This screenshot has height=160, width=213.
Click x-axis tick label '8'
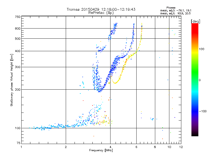155,147
